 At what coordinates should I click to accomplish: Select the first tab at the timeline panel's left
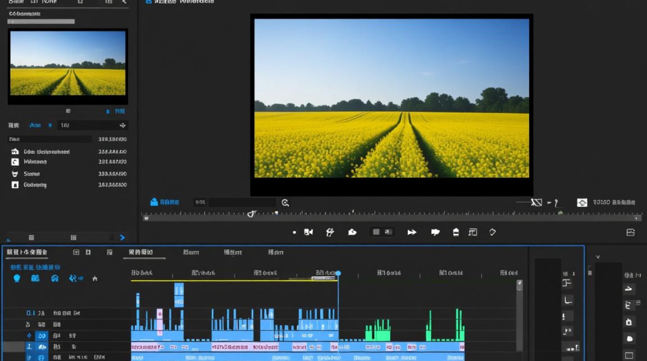27,252
